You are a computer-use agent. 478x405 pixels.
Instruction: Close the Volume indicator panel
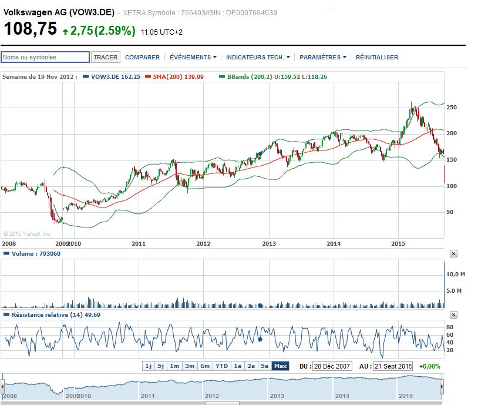453,253
